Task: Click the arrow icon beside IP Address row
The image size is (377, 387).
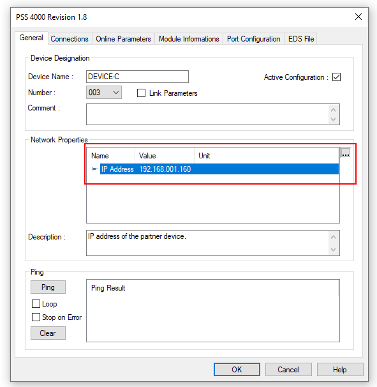Action: point(94,169)
